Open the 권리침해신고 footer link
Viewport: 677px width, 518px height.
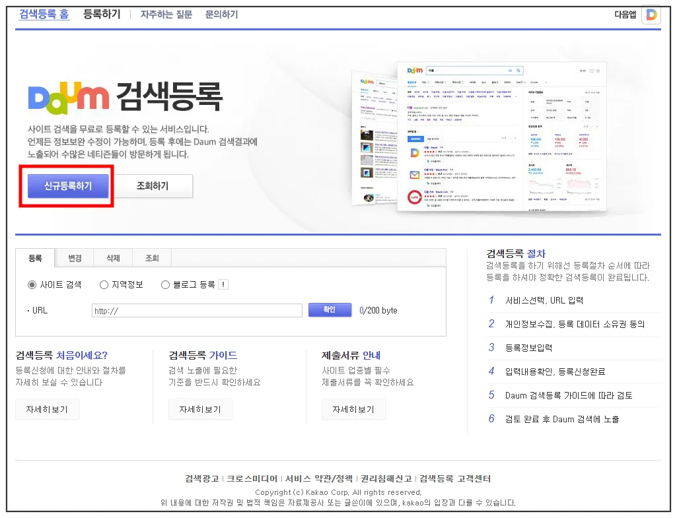tap(386, 479)
